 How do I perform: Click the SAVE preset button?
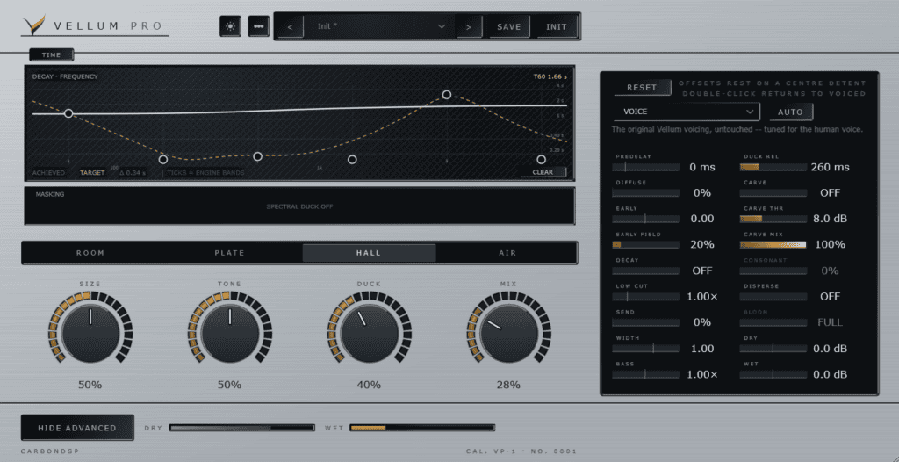tap(508, 26)
